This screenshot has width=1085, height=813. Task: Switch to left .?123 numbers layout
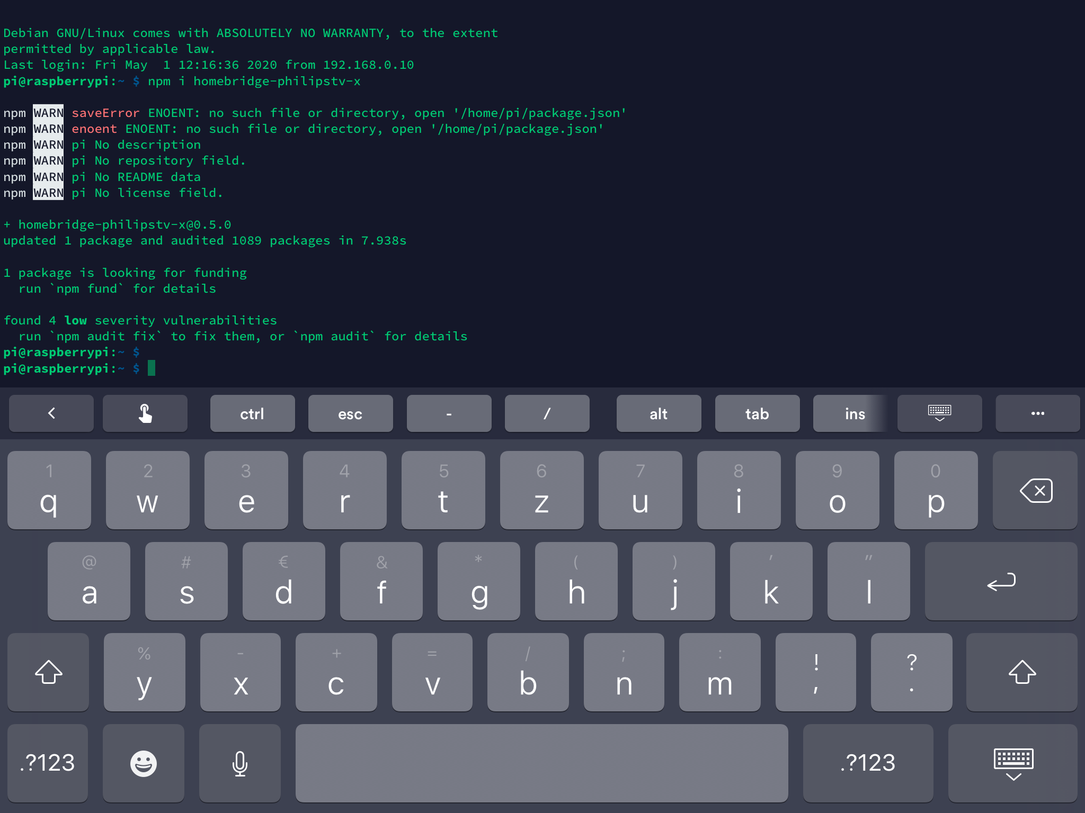click(x=48, y=763)
